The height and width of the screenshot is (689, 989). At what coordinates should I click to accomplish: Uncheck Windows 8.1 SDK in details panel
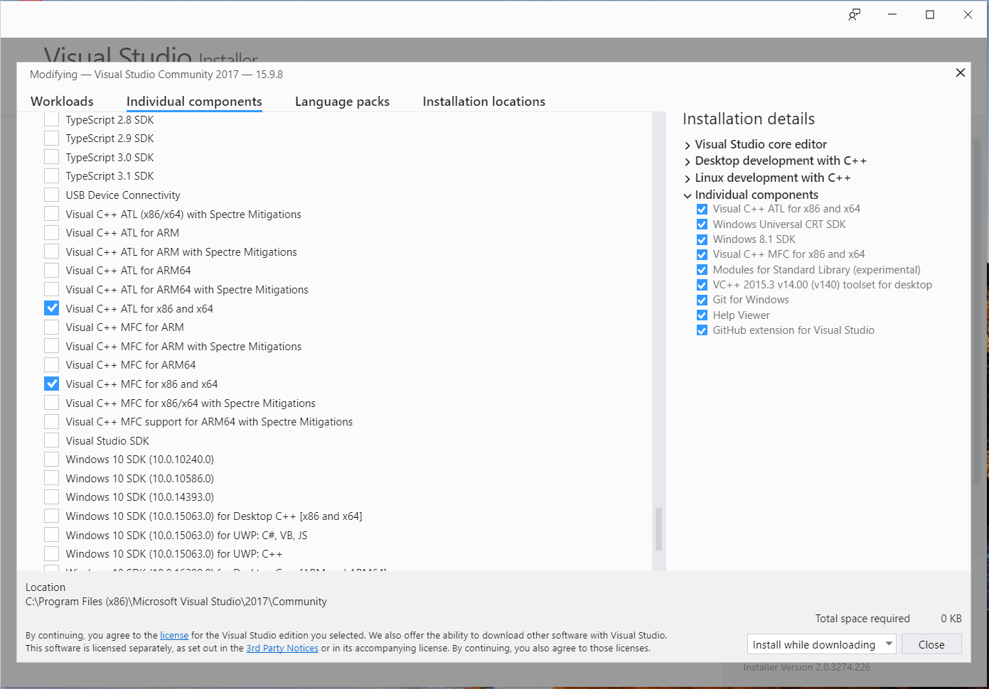(x=702, y=240)
